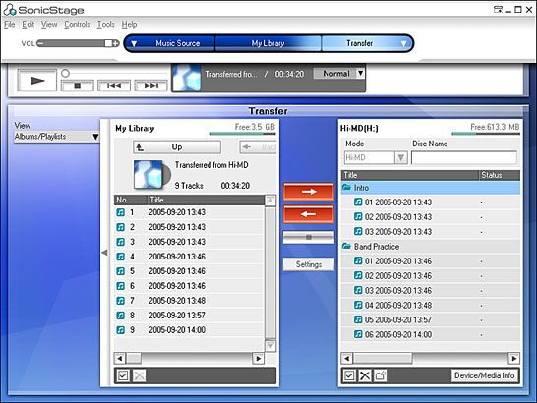The image size is (537, 403).
Task: Stop playback with the Stop button
Action: coord(78,86)
